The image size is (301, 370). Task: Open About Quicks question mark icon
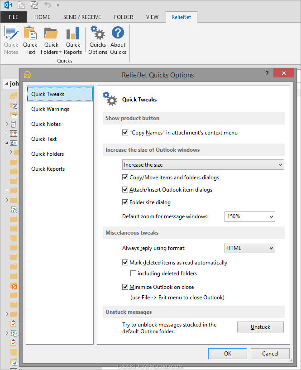[x=118, y=33]
